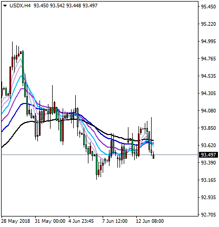Click the 4 Jun 23:45 time label
Screen dimensions: 219x227
coord(81,221)
